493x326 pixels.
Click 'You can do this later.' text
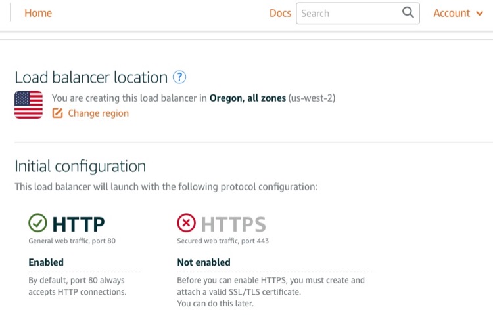coord(216,304)
